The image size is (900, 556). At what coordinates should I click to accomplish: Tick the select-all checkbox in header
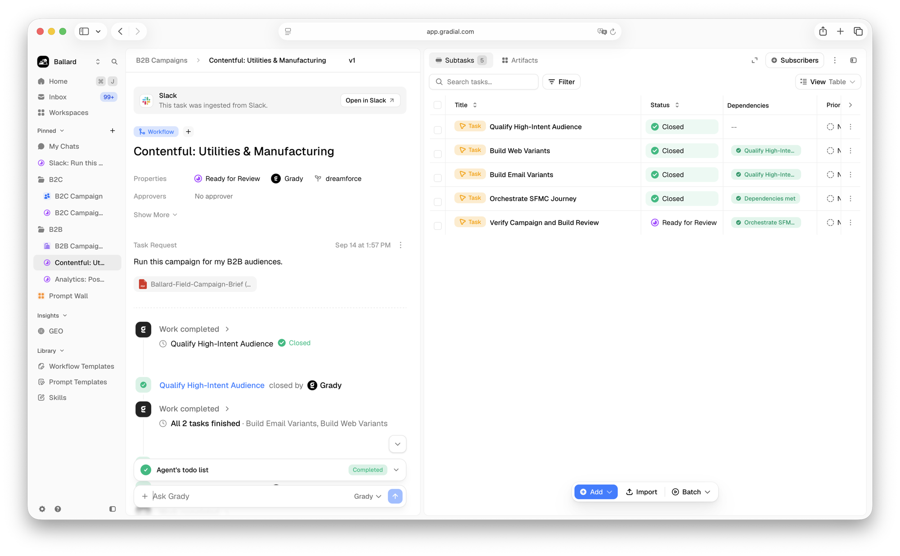click(437, 105)
